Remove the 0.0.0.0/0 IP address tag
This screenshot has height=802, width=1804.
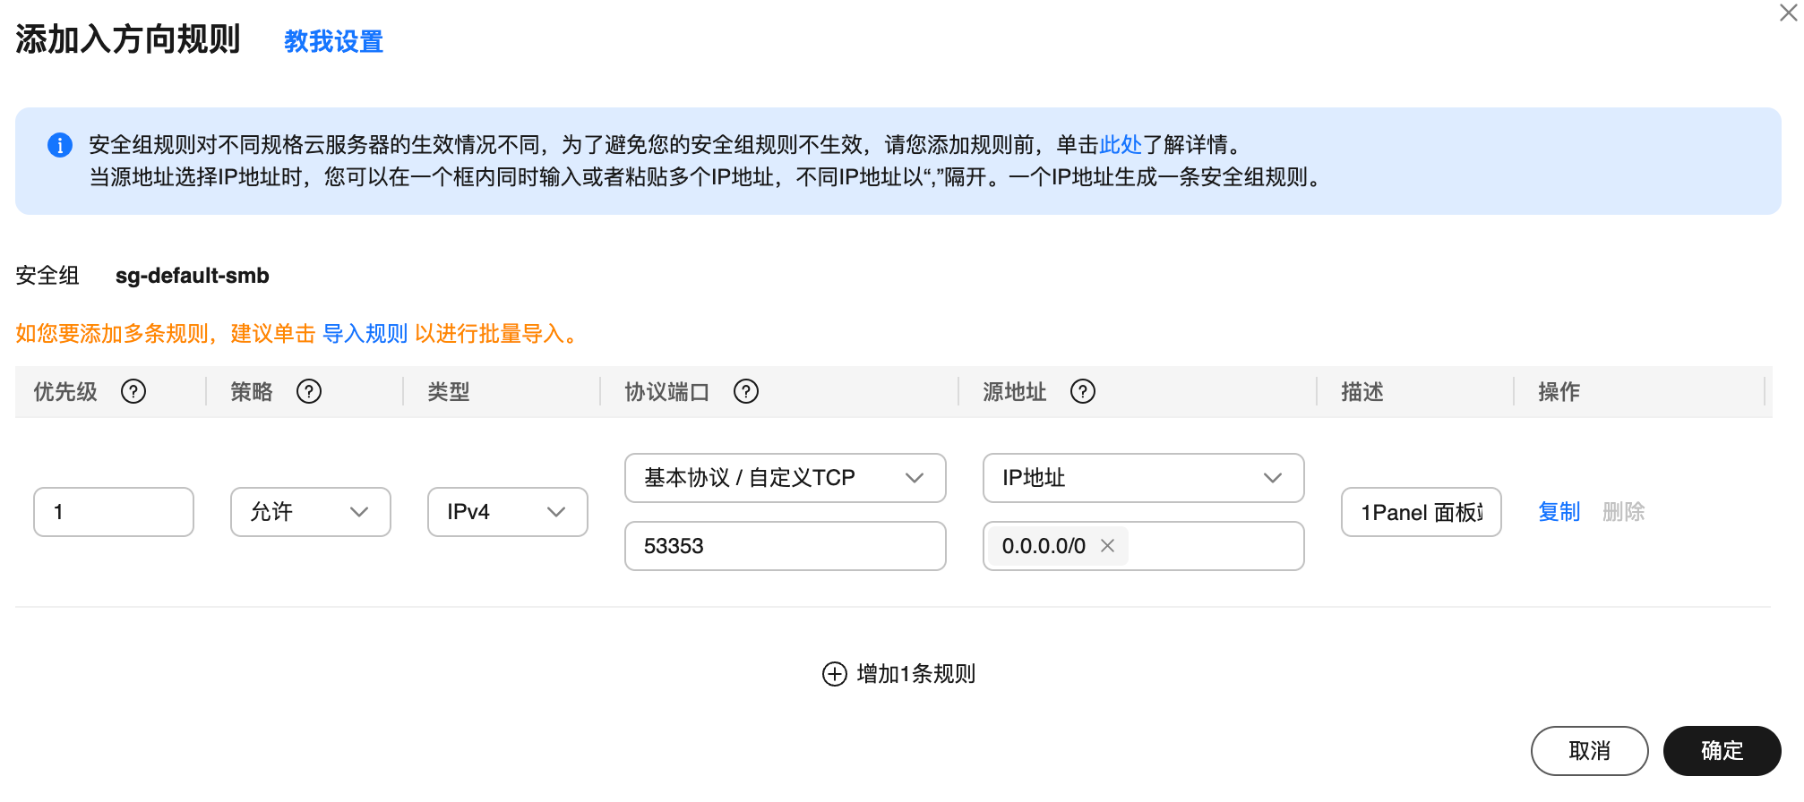1107,545
